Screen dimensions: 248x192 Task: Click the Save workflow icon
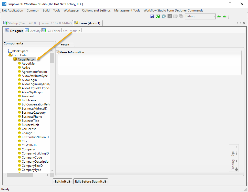point(152,16)
